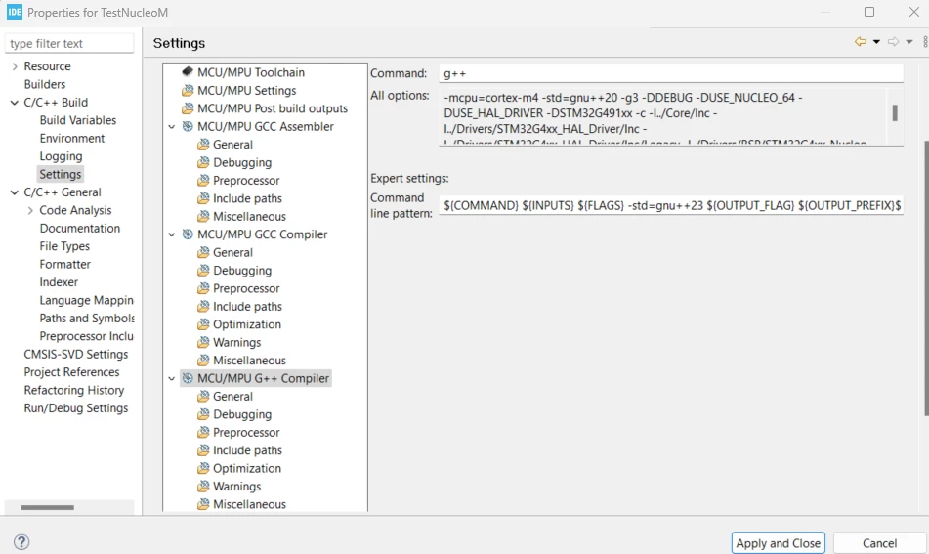Open Run/Debug Settings page
The height and width of the screenshot is (554, 929).
[76, 408]
